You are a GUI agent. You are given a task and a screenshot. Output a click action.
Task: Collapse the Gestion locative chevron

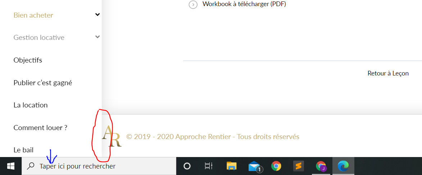[97, 37]
